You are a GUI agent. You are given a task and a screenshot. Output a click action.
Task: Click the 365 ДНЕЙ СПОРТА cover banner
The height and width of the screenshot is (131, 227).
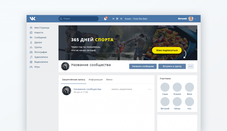tap(128, 43)
